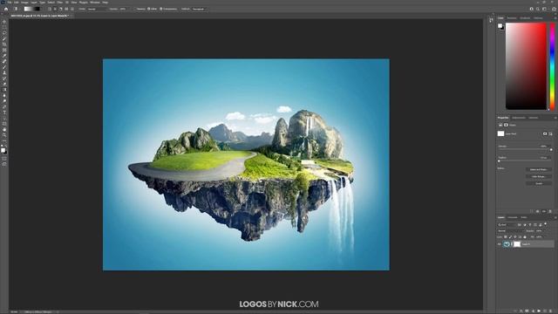This screenshot has height=314, width=558.
Task: Select the History Brush tool
Action: pyautogui.click(x=4, y=78)
